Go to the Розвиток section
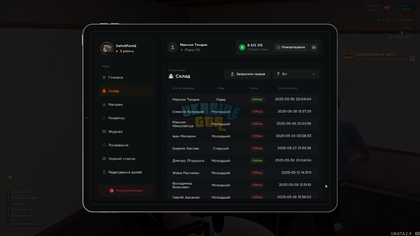This screenshot has height=236, width=420. 126,118
